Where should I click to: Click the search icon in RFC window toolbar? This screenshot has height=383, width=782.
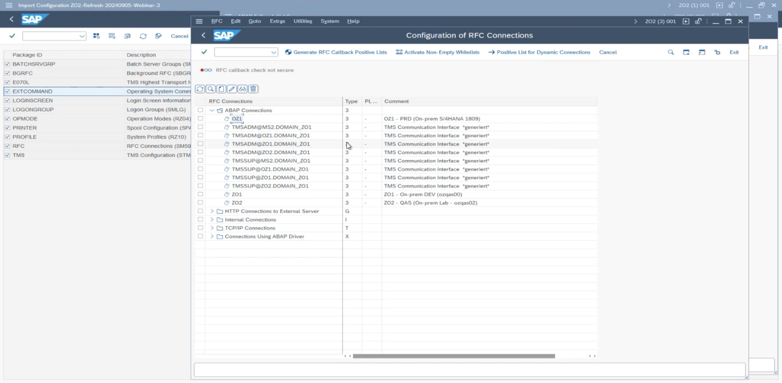(671, 52)
